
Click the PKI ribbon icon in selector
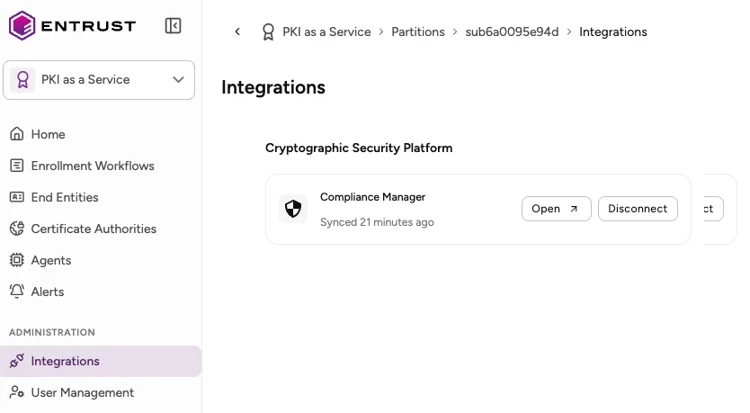22,79
